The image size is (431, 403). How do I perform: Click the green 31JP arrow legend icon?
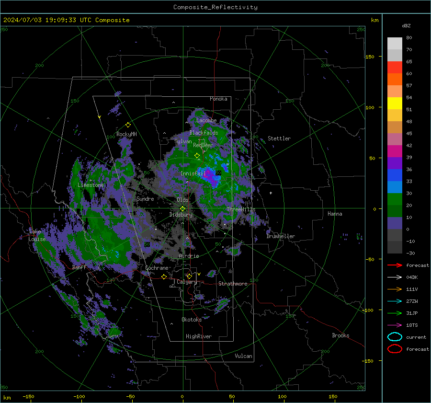pyautogui.click(x=395, y=313)
